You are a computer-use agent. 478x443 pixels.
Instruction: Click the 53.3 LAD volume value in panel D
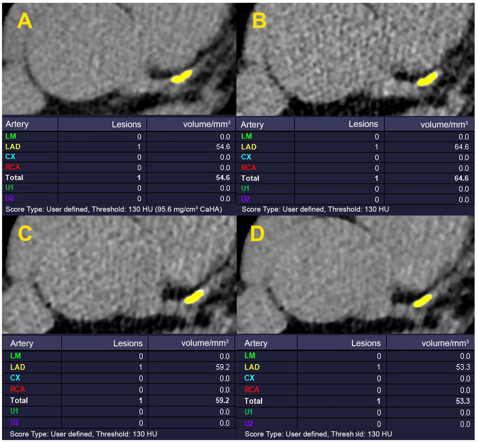463,367
